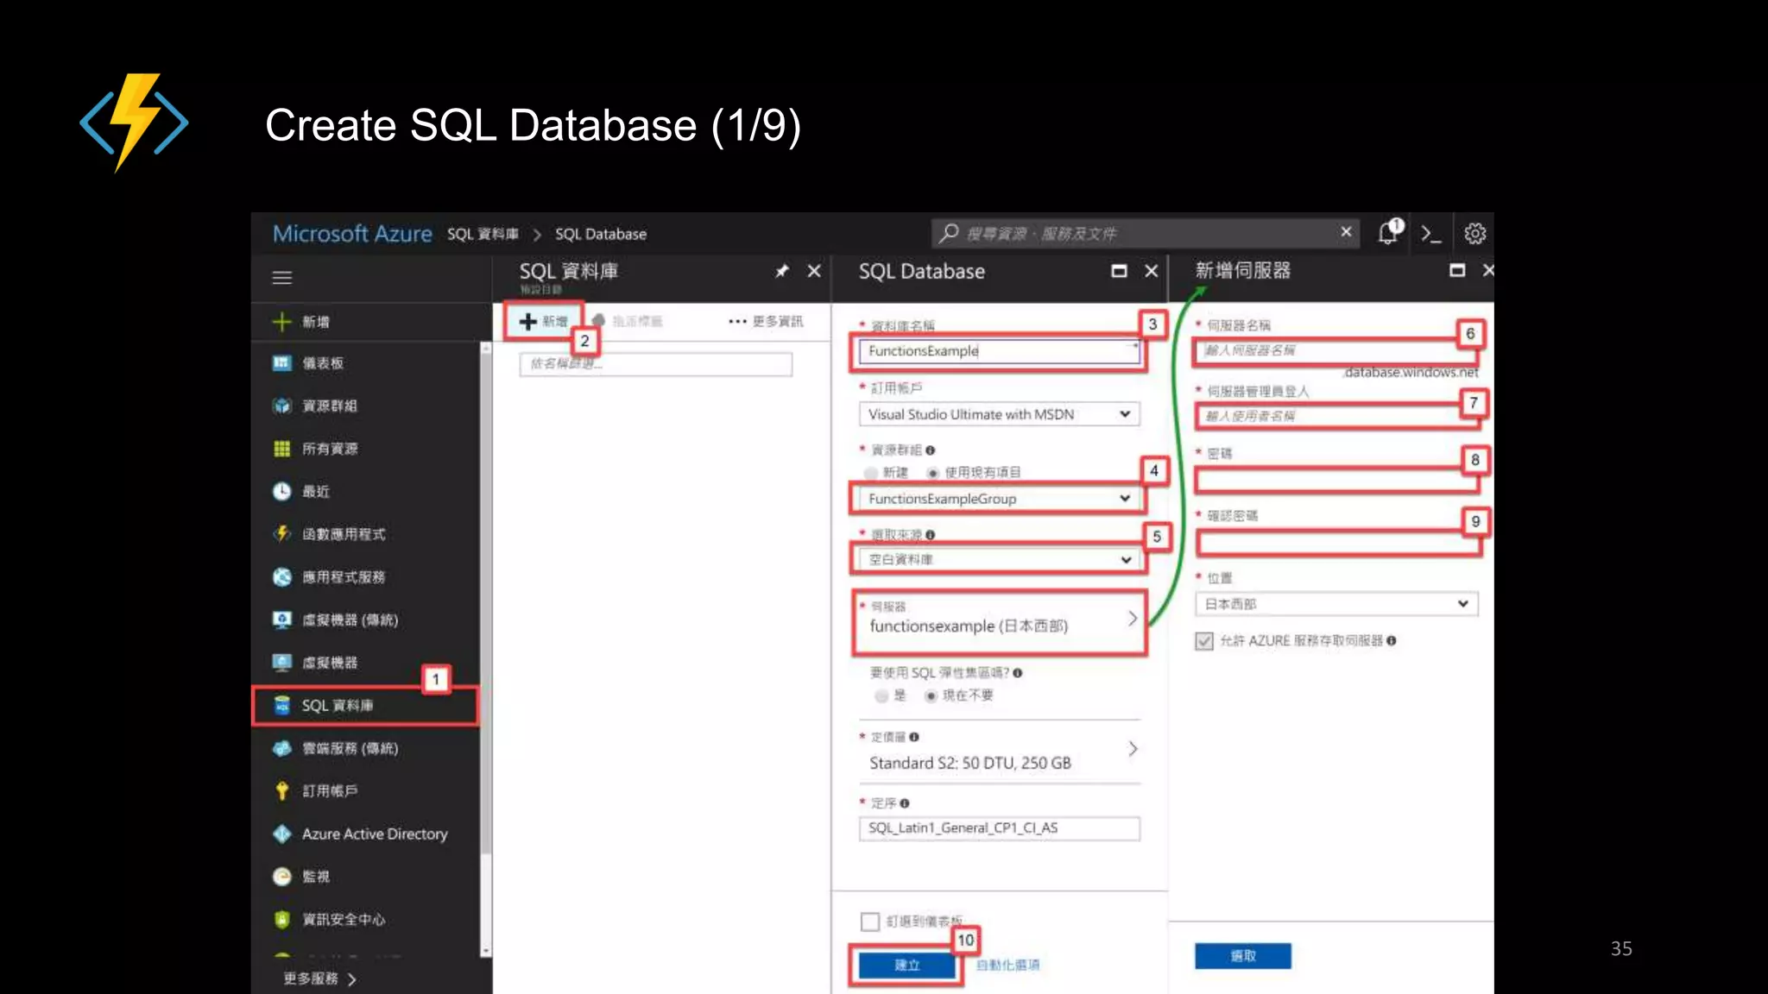
Task: Open SQL 資料庫 sidebar icon
Action: 281,705
